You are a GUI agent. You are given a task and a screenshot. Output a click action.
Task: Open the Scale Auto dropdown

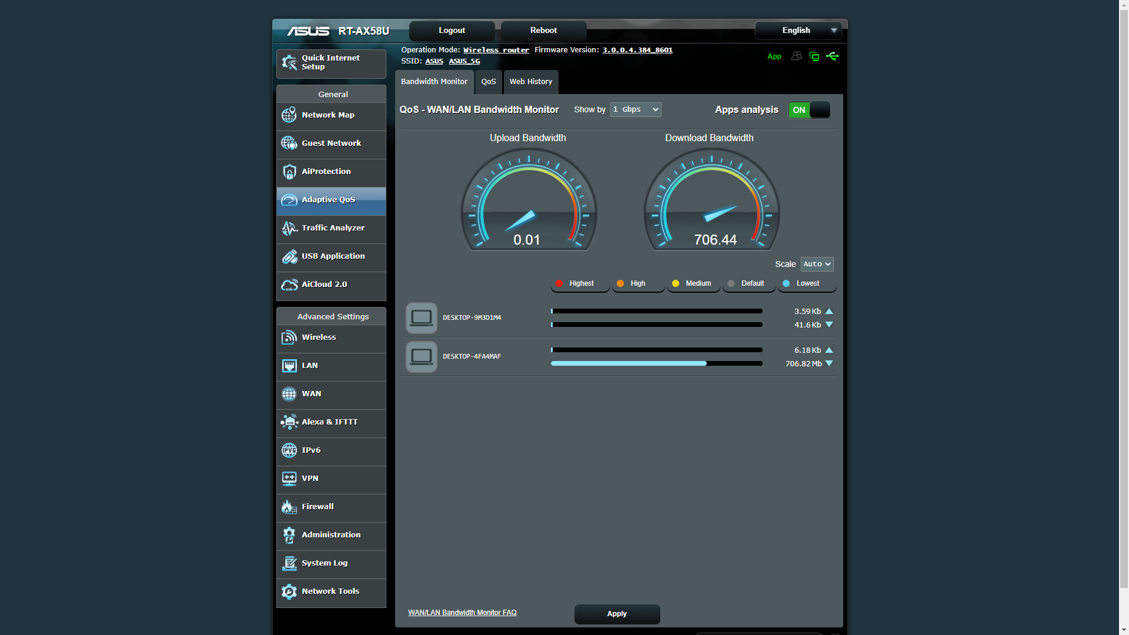pos(816,264)
